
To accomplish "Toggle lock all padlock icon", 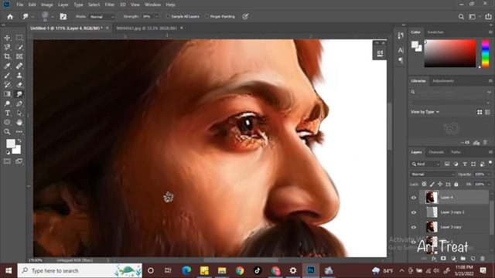I will coord(456,184).
